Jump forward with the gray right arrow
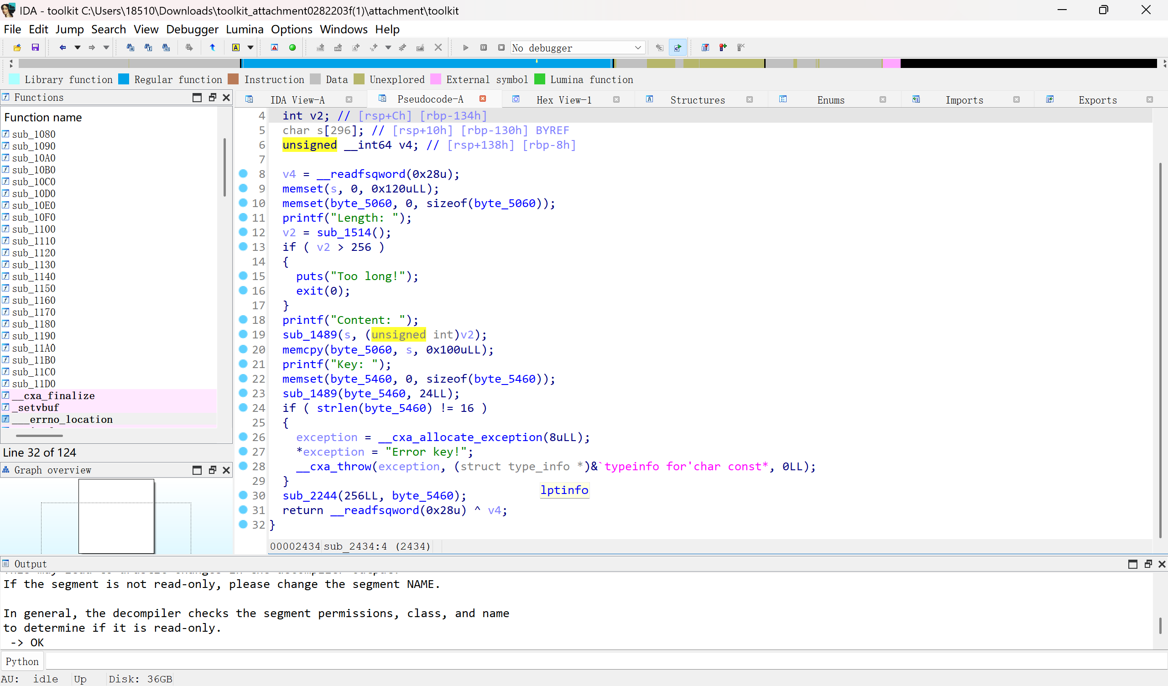The image size is (1168, 686). coord(91,47)
